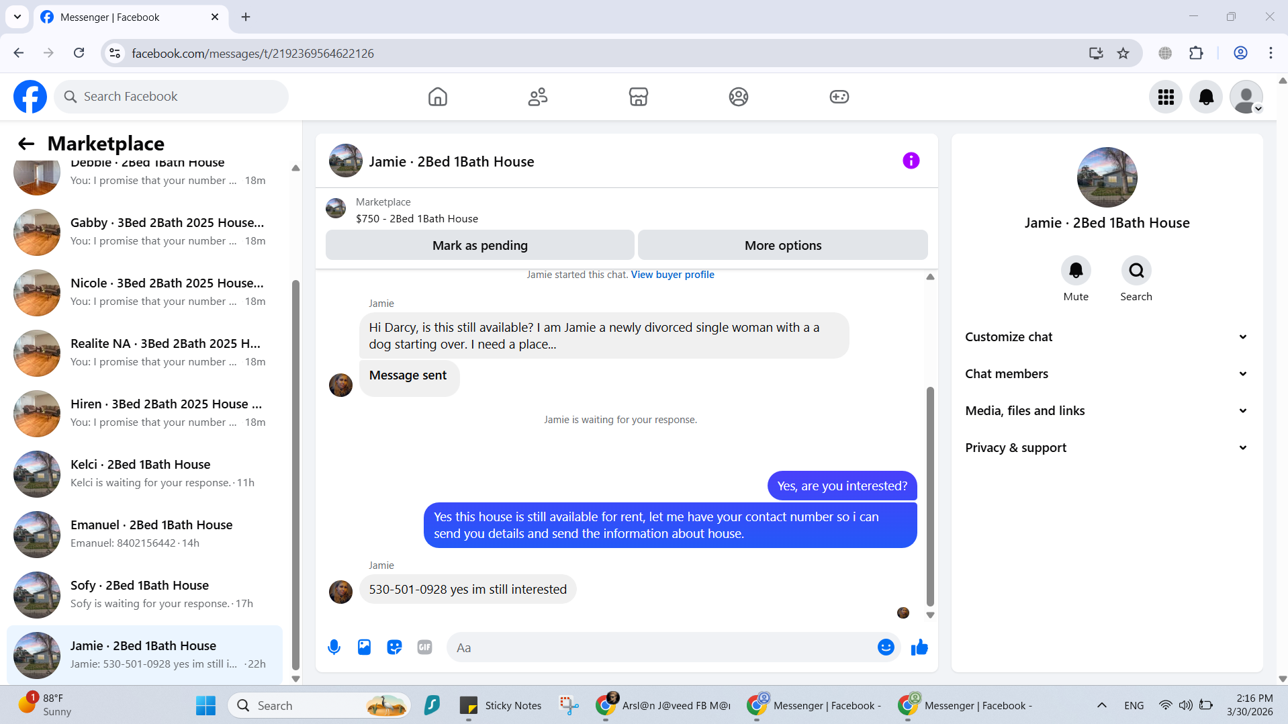
Task: Click the Mute bell icon
Action: point(1076,271)
